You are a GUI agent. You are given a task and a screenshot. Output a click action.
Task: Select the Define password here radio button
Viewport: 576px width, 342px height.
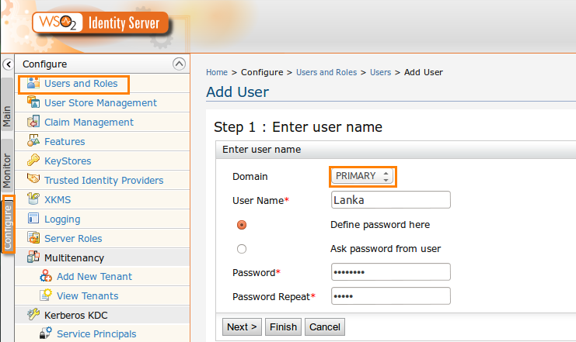(242, 225)
